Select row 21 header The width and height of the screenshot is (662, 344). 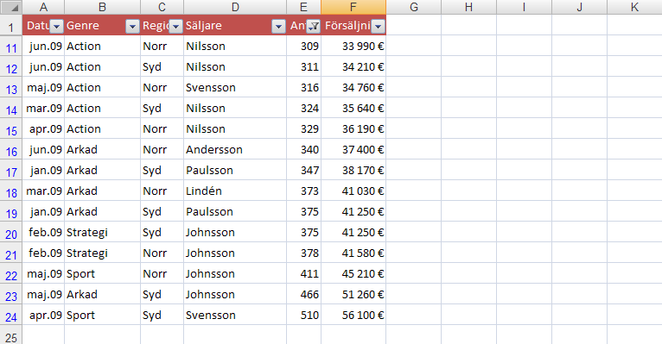[11, 253]
